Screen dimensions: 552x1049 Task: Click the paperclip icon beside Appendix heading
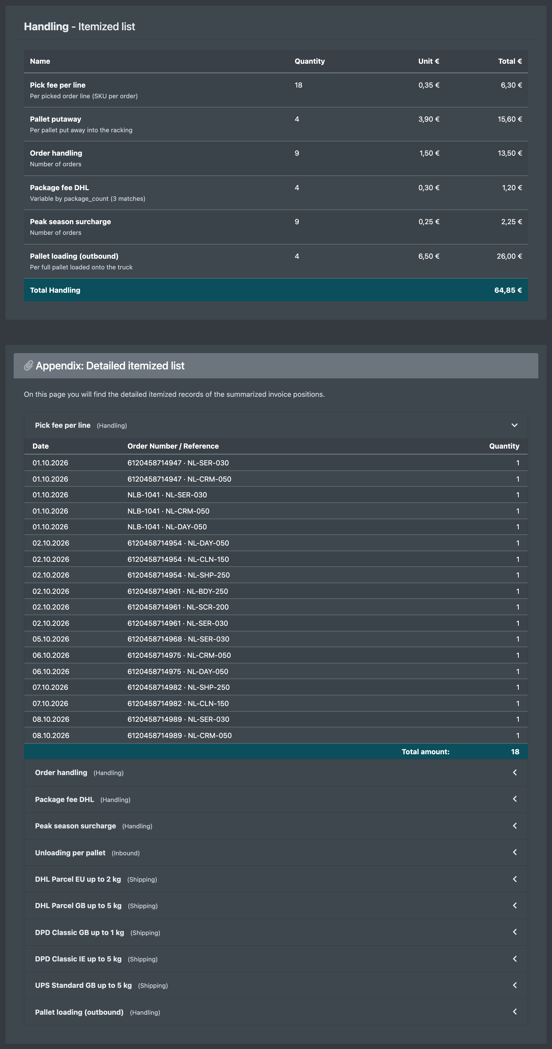click(x=28, y=365)
